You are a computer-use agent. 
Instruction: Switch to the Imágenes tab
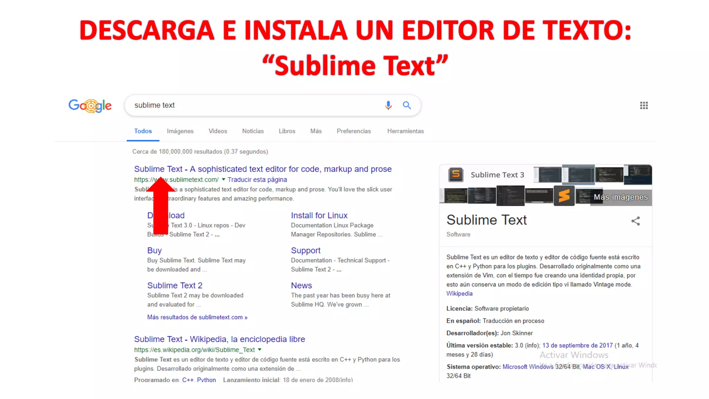[x=180, y=131]
